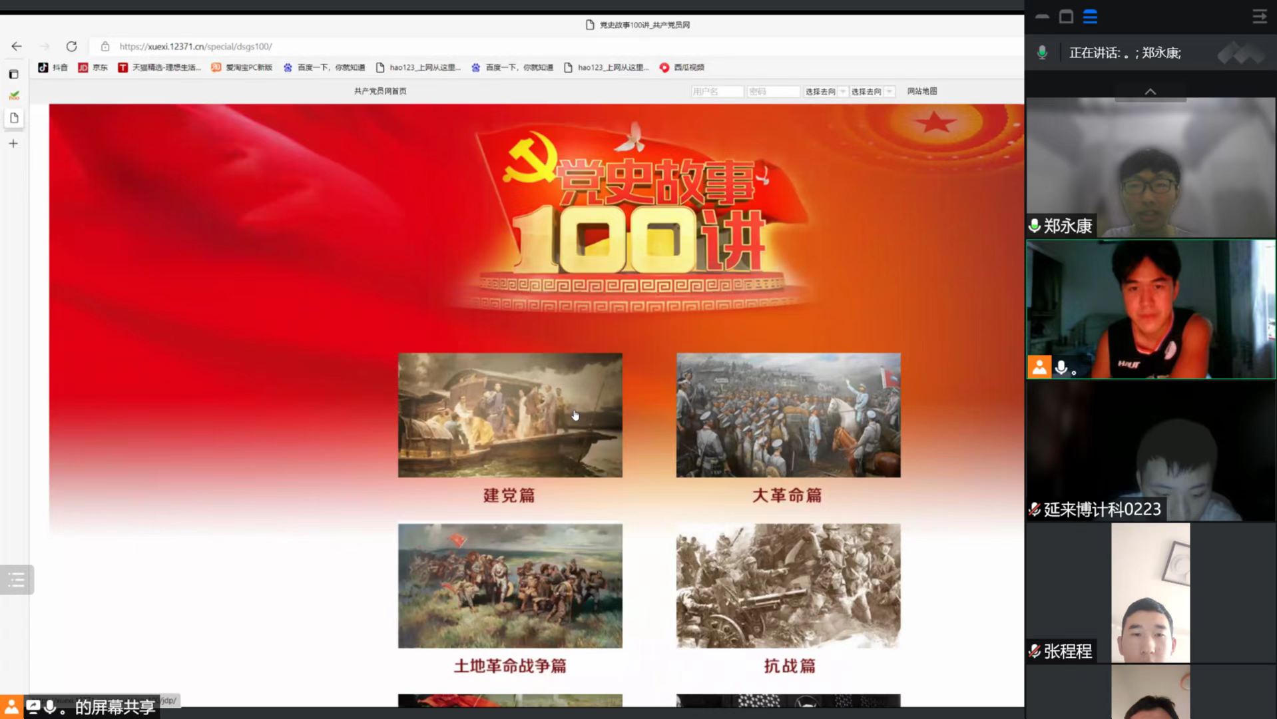Click the microphone icon beside 郑永康
Viewport: 1277px width, 719px height.
pos(1035,226)
